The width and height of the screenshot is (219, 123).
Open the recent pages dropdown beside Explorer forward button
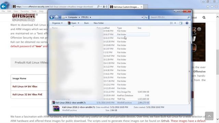(60, 17)
